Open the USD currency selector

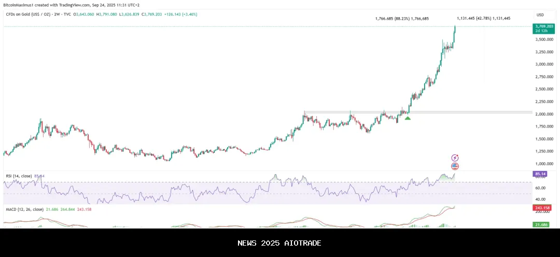(540, 15)
